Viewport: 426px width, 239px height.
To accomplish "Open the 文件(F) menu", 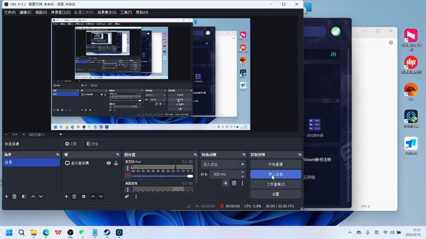I will pos(10,12).
